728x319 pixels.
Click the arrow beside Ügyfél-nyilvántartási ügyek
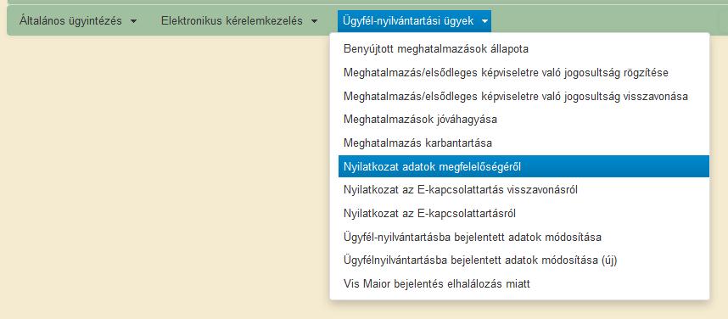(484, 21)
